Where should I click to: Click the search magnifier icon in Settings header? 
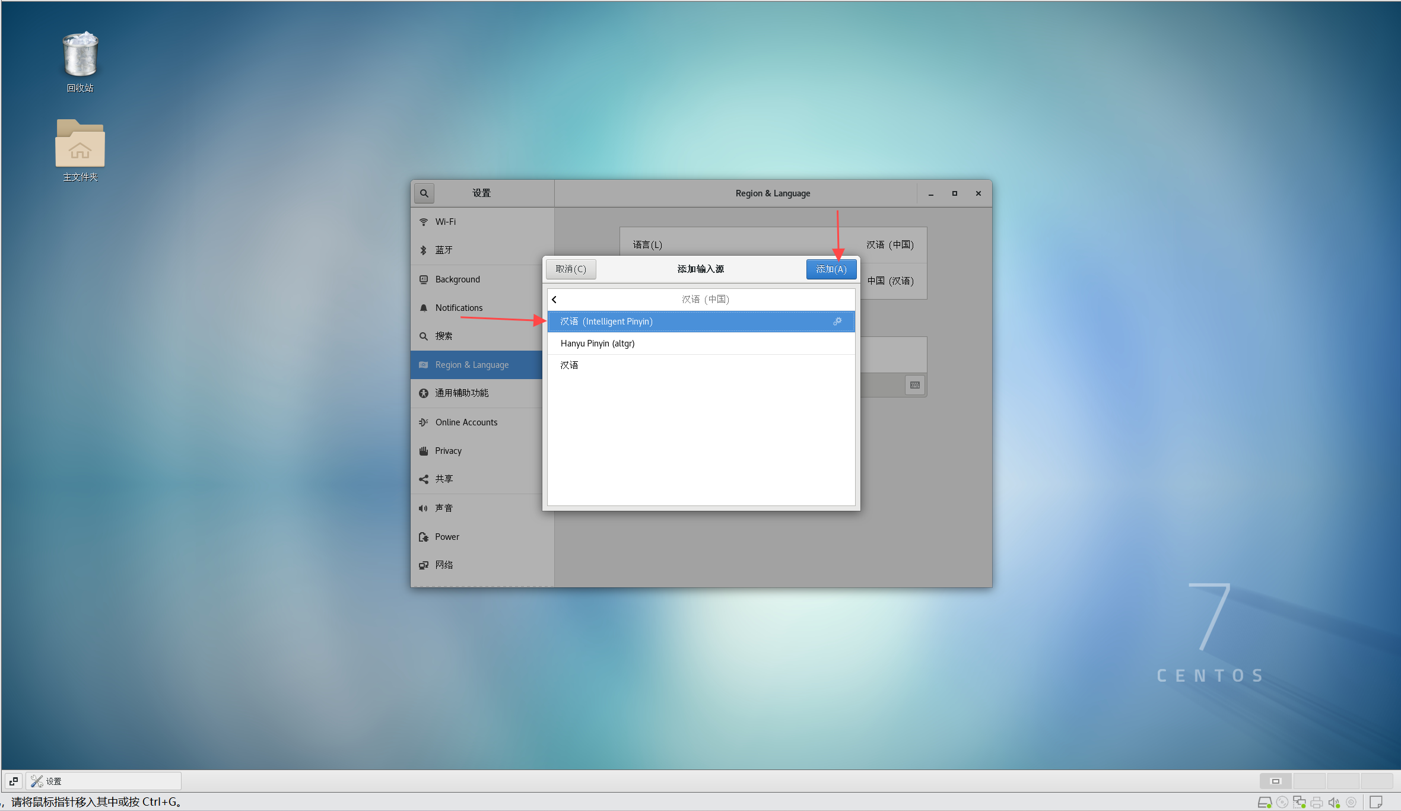(x=424, y=193)
